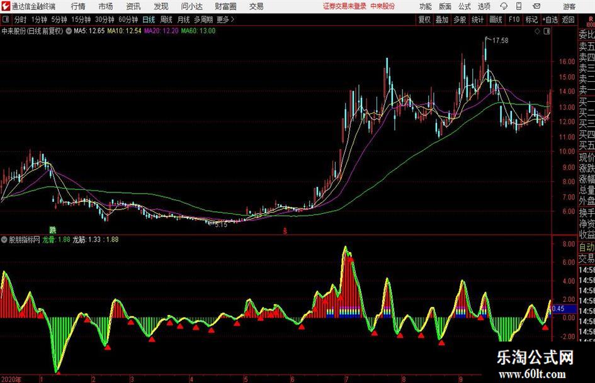This screenshot has height=383, width=595.
Task: Click the 游客 guest account label
Action: tap(569, 6)
